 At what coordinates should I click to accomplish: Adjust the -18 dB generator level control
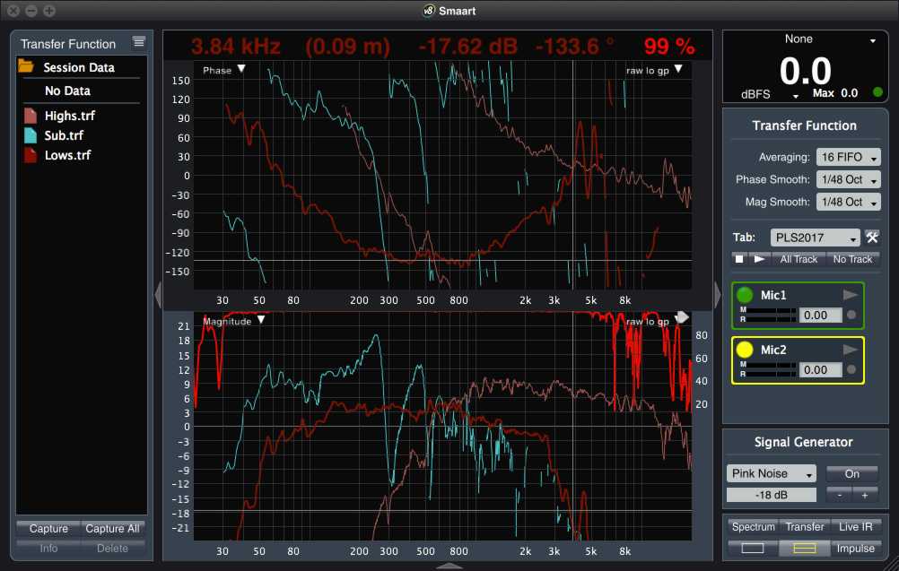pyautogui.click(x=770, y=493)
